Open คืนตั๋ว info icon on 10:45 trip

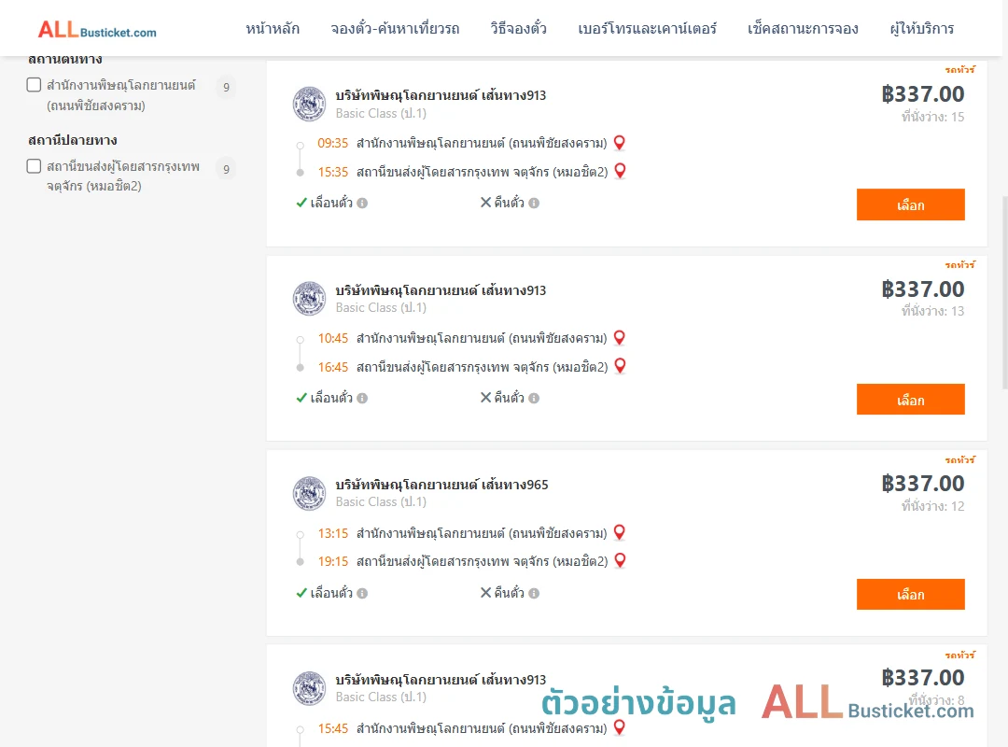(534, 399)
